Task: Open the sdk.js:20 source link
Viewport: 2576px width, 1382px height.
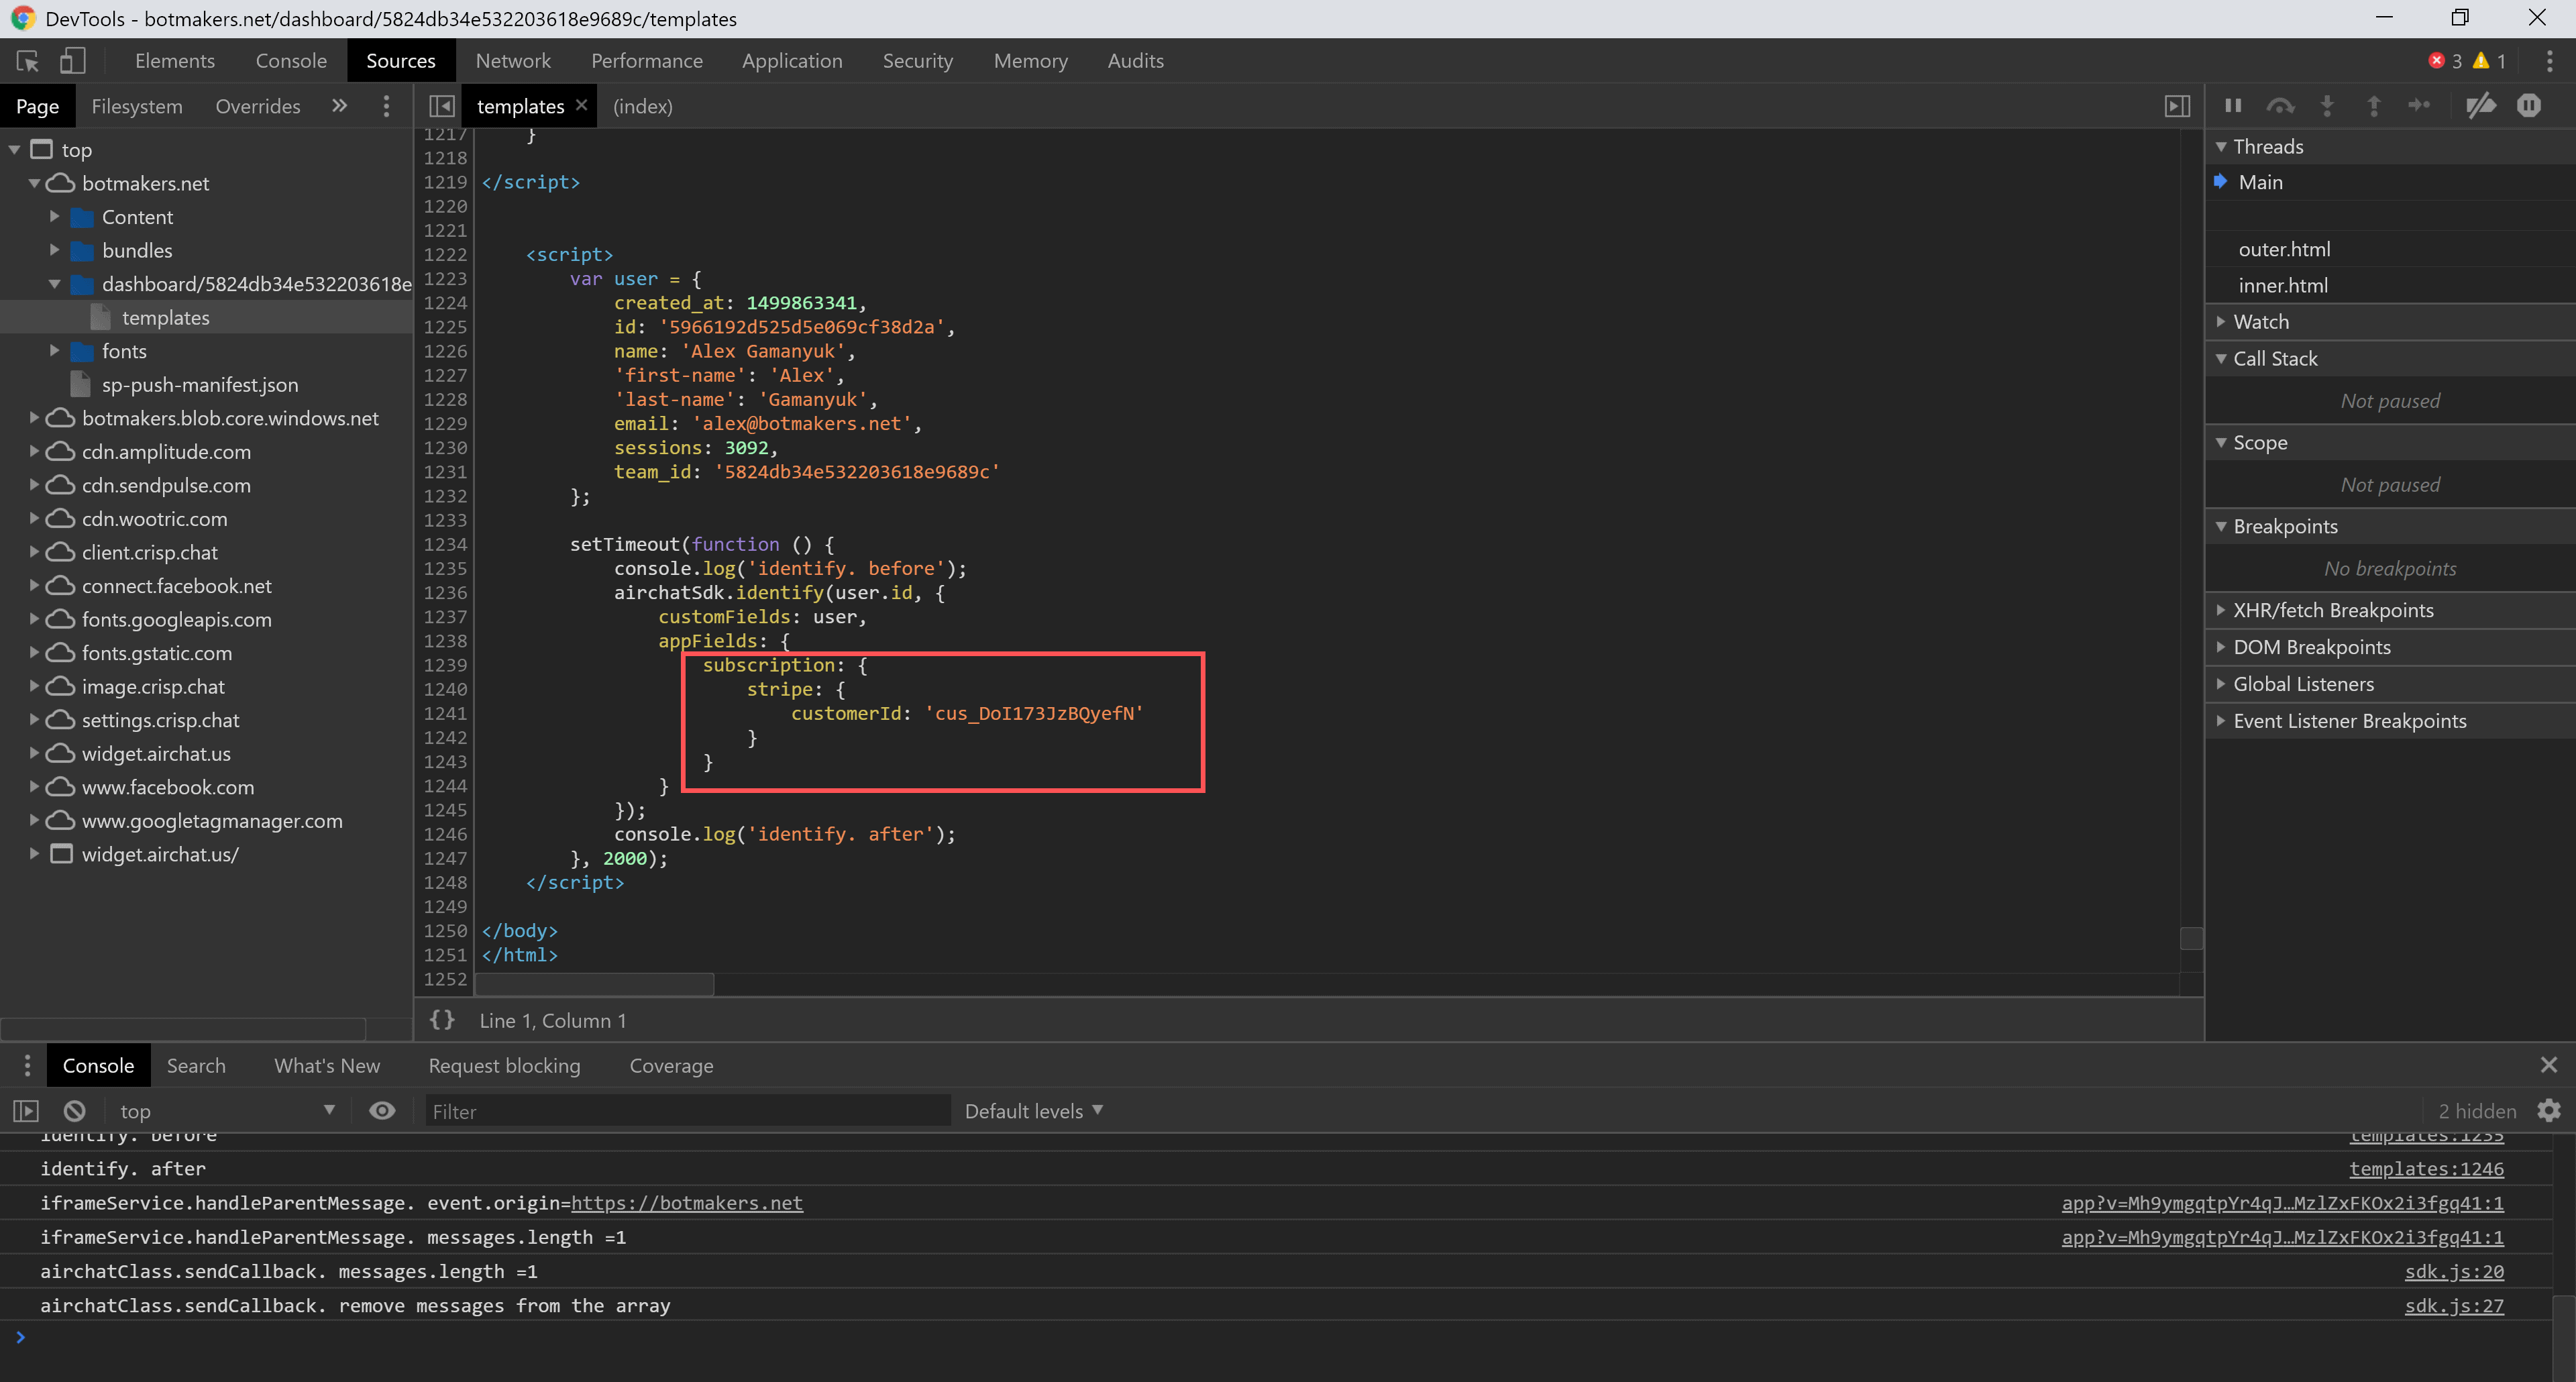Action: coord(2454,1272)
